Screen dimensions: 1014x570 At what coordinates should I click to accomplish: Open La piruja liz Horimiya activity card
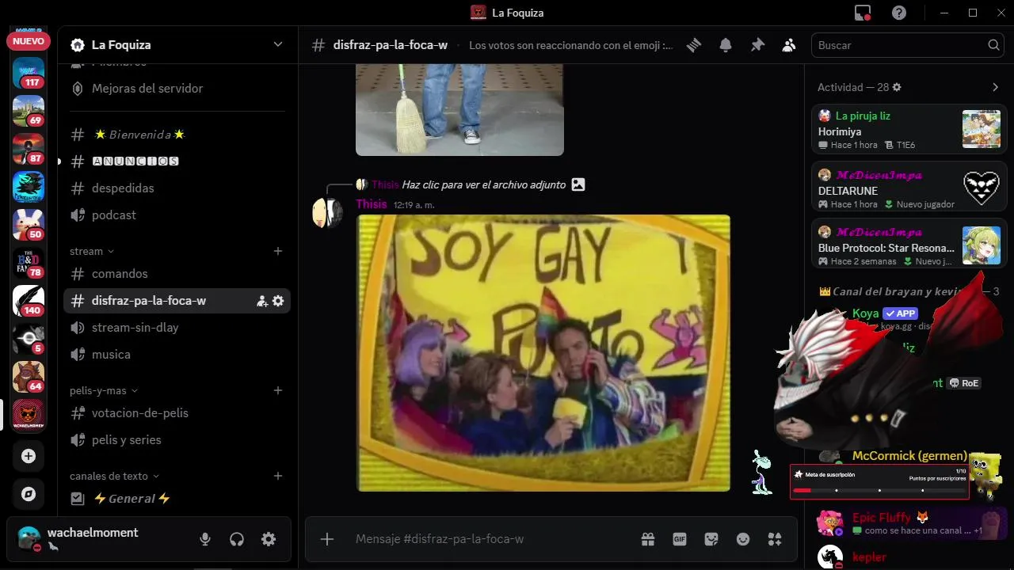tap(909, 129)
